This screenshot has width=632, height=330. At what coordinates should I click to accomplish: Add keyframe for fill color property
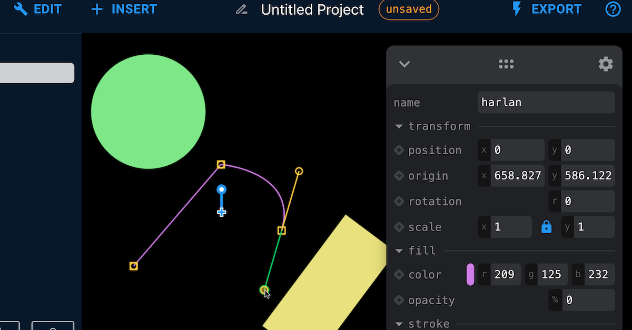coord(399,274)
